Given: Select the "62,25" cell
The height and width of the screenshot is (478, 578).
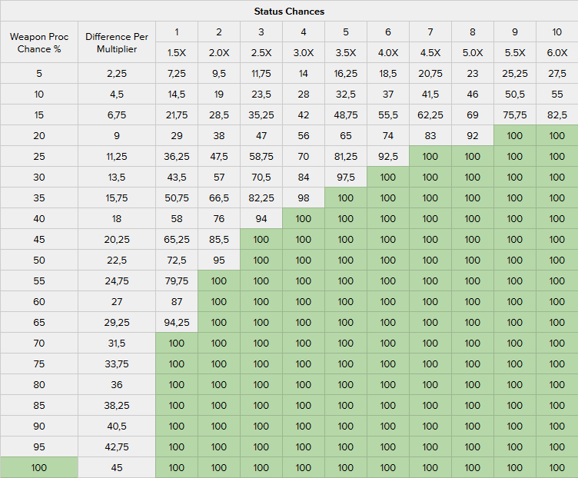Looking at the screenshot, I should coord(430,115).
